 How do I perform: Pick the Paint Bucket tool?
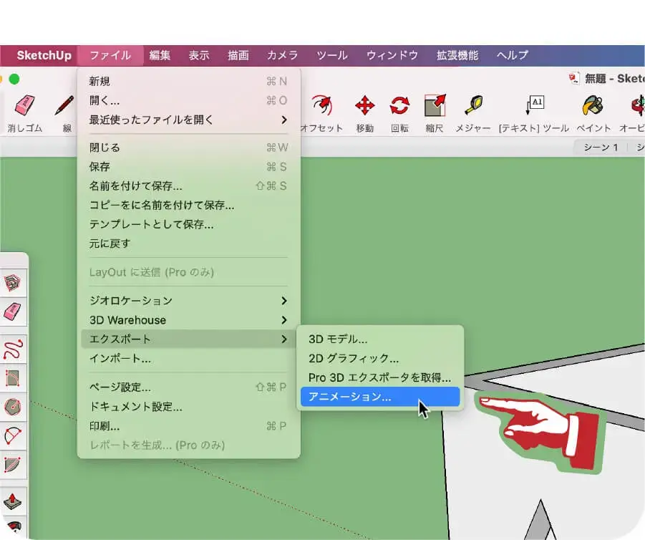pyautogui.click(x=593, y=106)
